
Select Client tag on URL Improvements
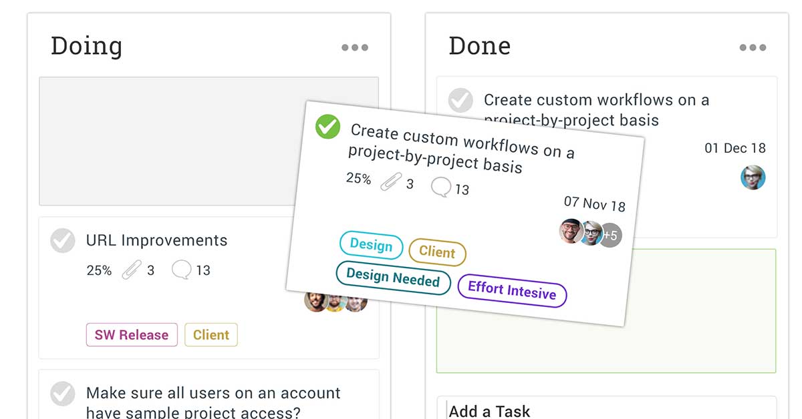click(x=211, y=335)
